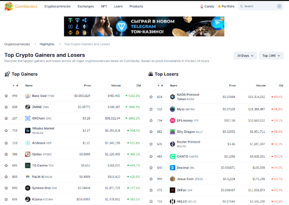
Task: Open the Exchanges menu
Action: coord(86,6)
